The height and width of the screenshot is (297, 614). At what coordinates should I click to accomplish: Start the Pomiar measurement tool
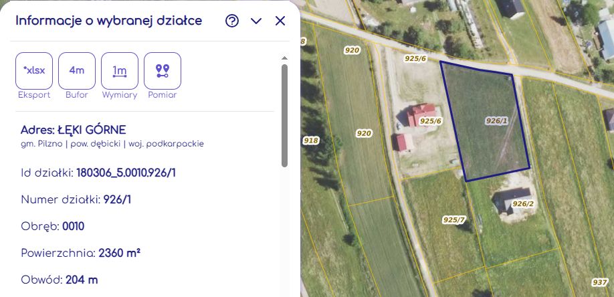click(162, 71)
